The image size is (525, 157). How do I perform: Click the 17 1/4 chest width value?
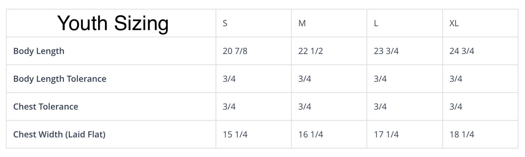pyautogui.click(x=386, y=135)
